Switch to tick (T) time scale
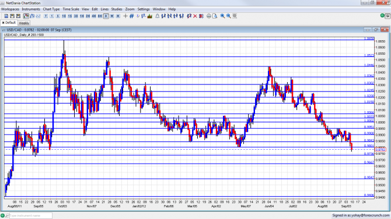This screenshot has height=219, width=391. [x=46, y=16]
